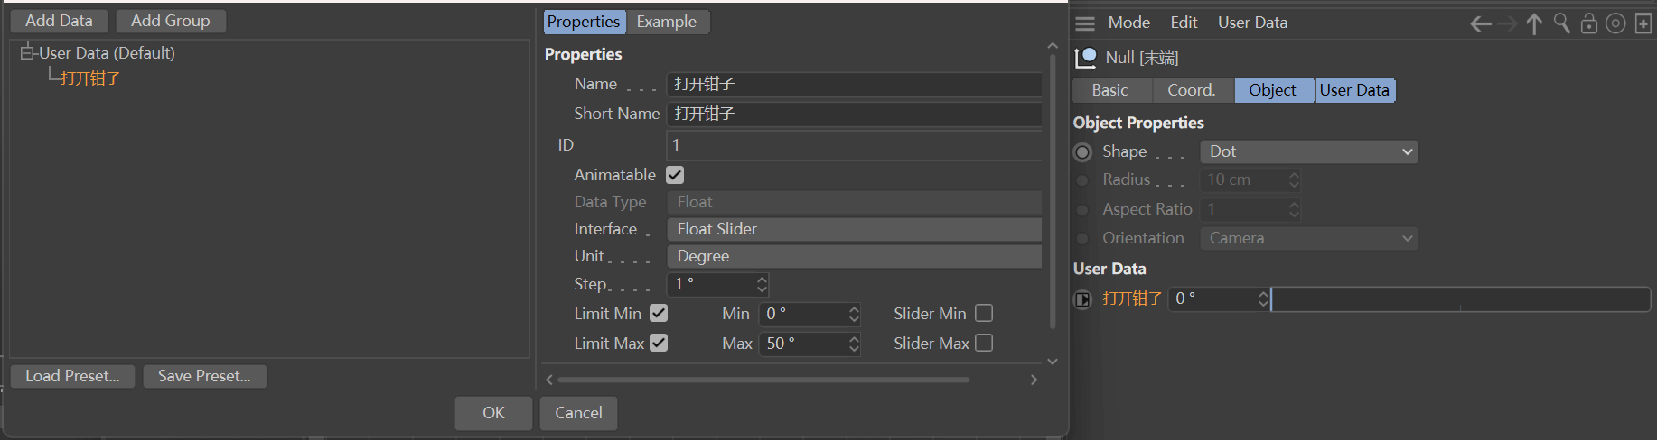
Task: Open the Unit Degree dropdown
Action: (854, 256)
